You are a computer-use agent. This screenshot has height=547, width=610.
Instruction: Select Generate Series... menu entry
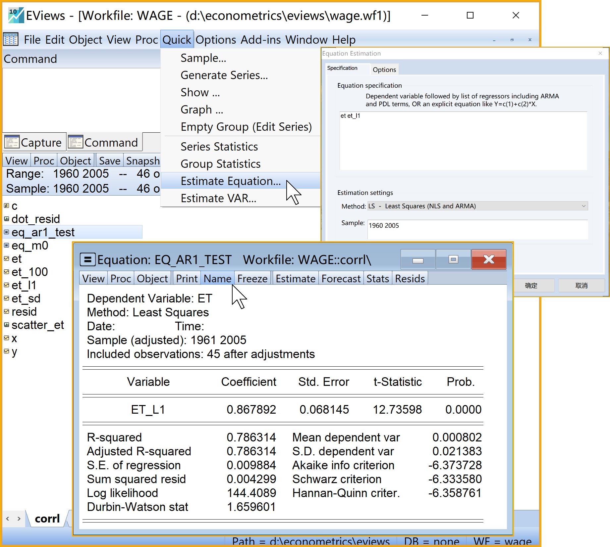[x=224, y=75]
